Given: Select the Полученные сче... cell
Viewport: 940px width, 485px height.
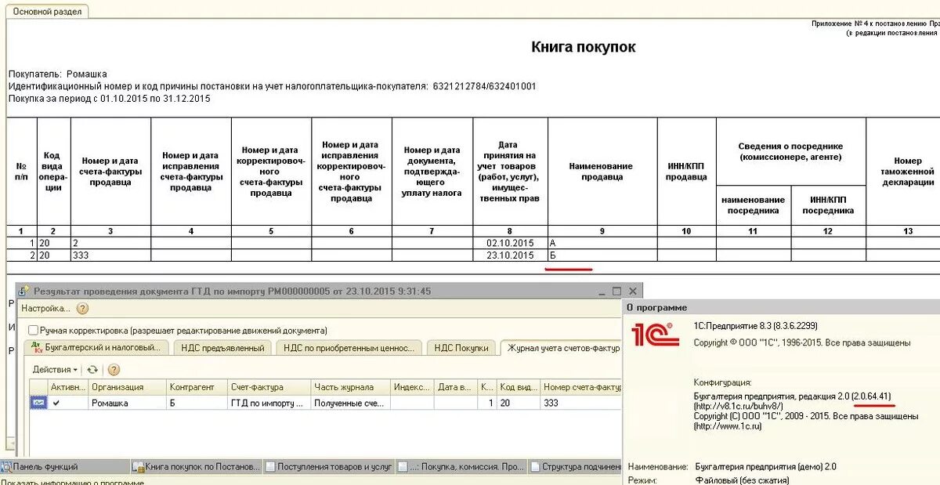Looking at the screenshot, I should tap(350, 403).
